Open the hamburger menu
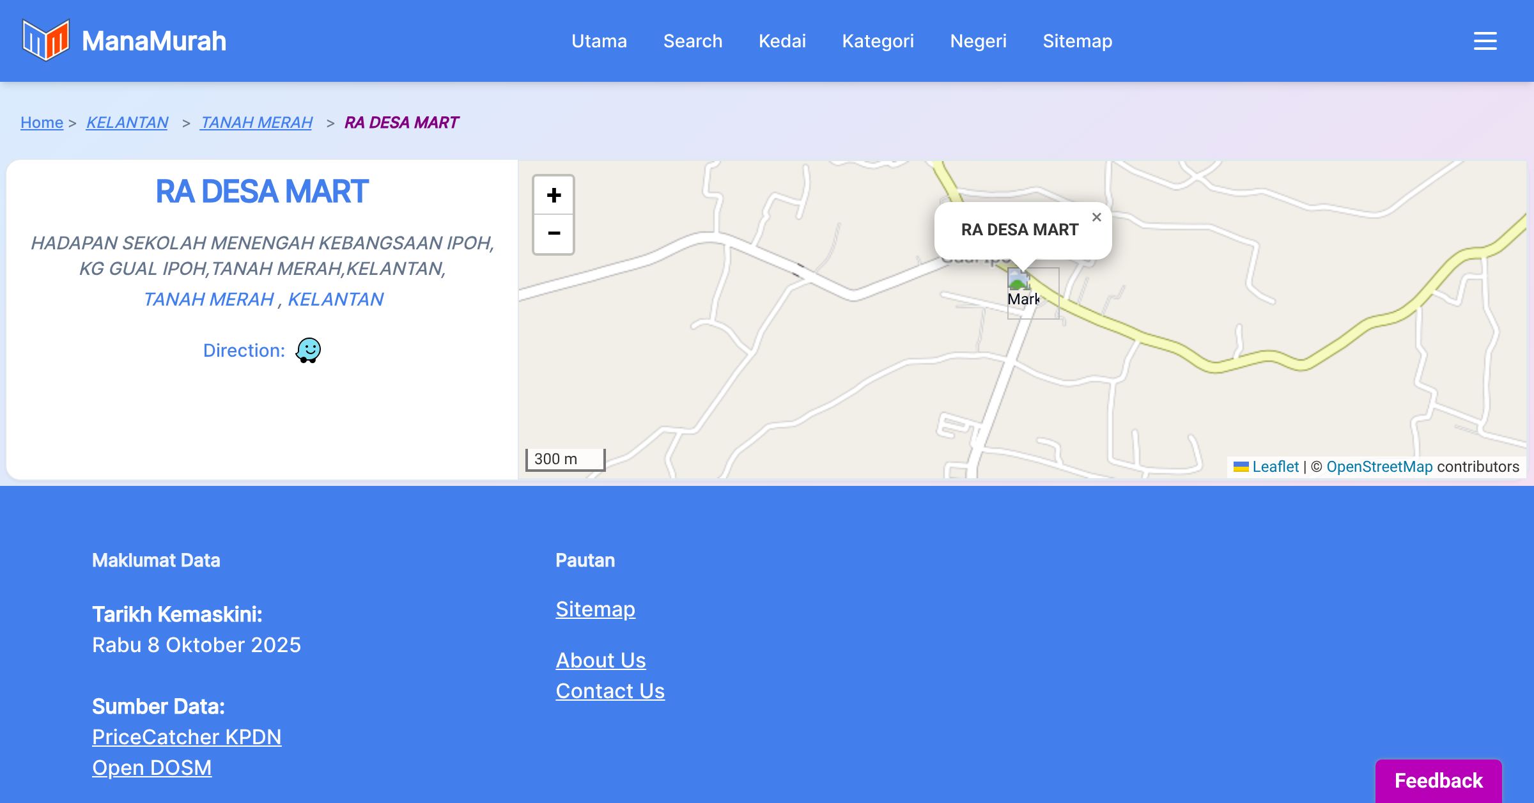 tap(1485, 41)
